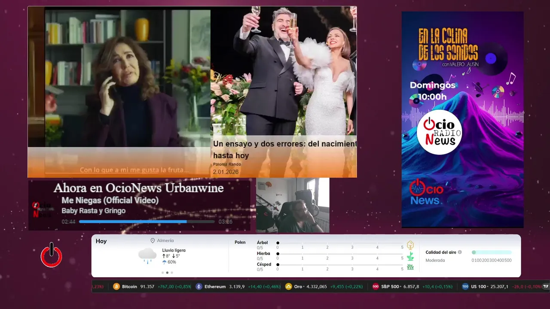Click the elapsed time 02:44
The height and width of the screenshot is (309, 550).
(x=68, y=222)
